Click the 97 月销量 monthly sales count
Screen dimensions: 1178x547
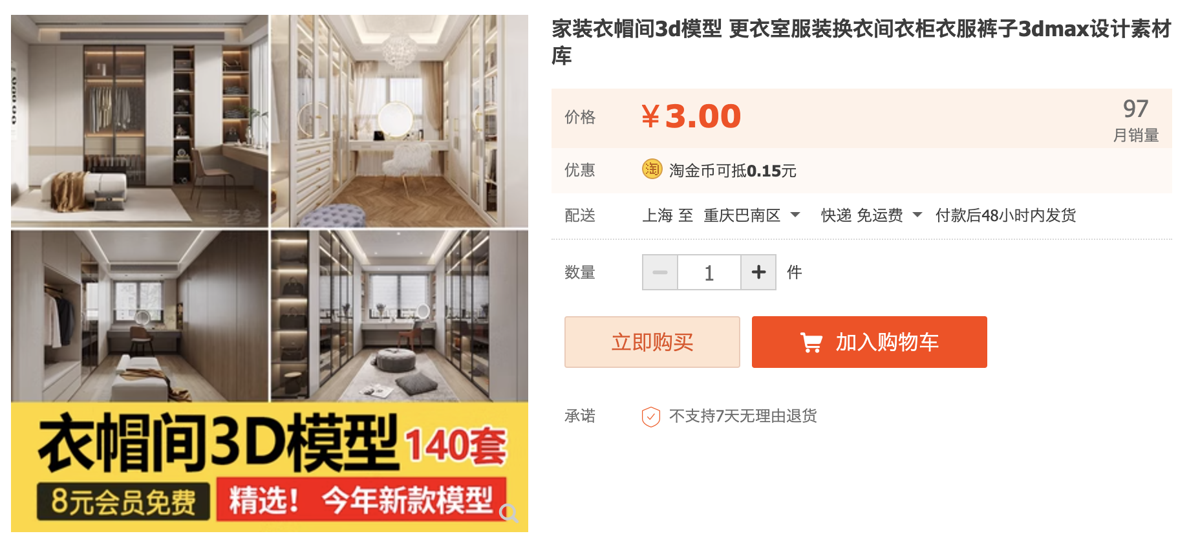(1135, 120)
